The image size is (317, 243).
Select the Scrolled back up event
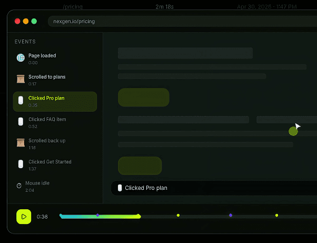click(x=55, y=144)
